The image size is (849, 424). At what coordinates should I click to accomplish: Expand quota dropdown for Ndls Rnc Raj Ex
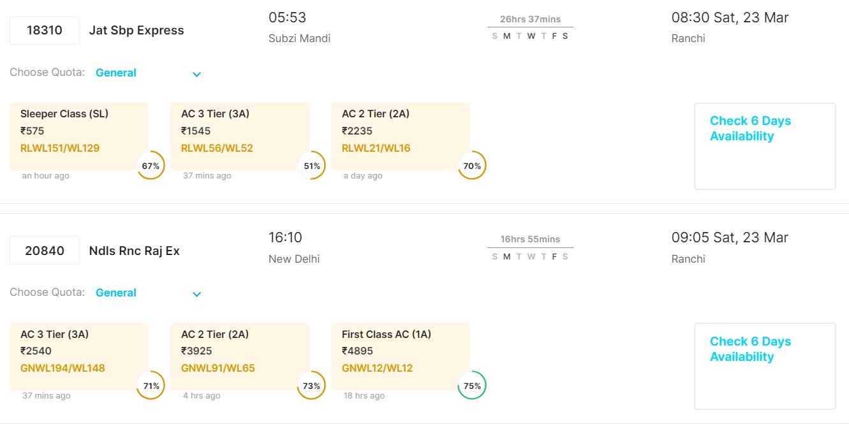point(196,294)
